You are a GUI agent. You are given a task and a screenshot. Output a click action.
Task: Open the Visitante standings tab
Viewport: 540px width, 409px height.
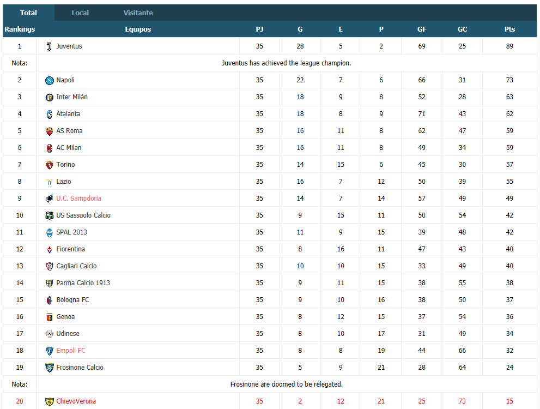(x=138, y=13)
